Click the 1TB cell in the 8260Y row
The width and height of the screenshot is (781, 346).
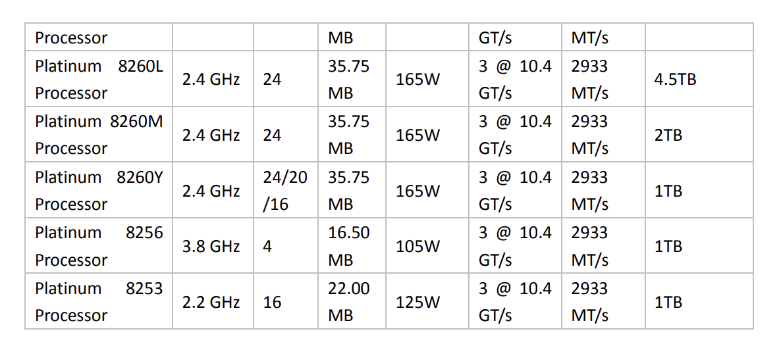(x=668, y=191)
